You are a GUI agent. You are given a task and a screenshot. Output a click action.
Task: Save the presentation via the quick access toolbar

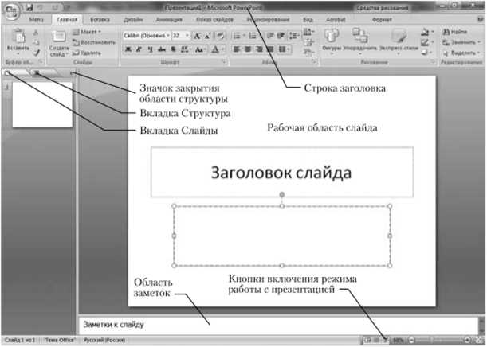pyautogui.click(x=29, y=7)
